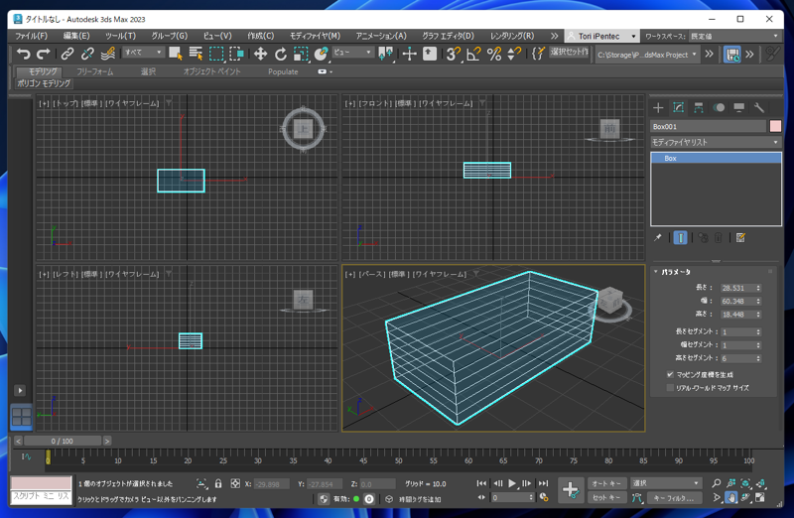Activate the Select and Rotate tool
The height and width of the screenshot is (518, 794).
coord(281,54)
